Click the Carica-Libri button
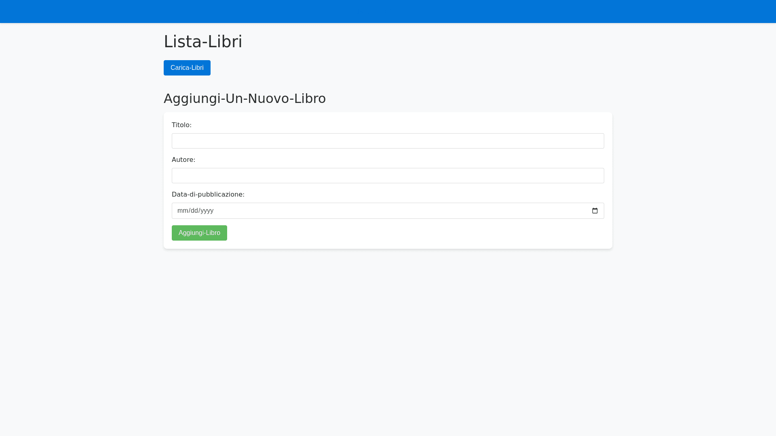 (187, 68)
